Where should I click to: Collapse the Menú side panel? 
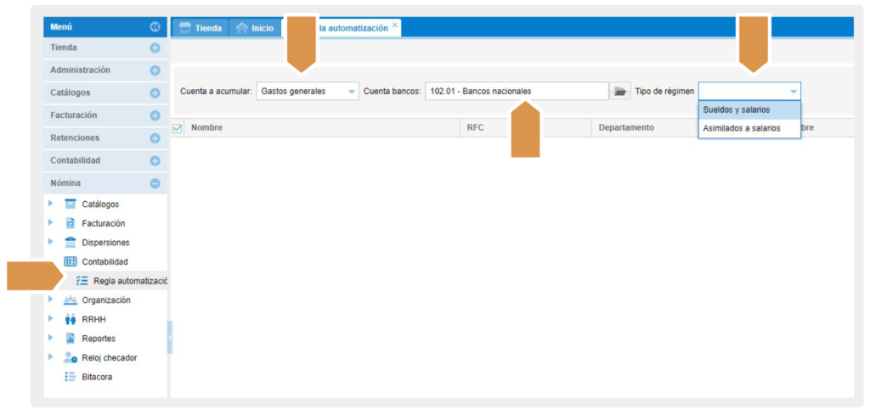point(155,28)
